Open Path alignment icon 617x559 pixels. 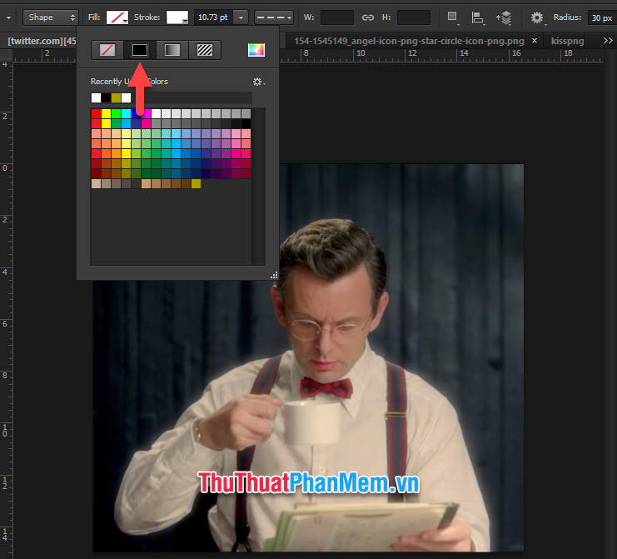(477, 17)
